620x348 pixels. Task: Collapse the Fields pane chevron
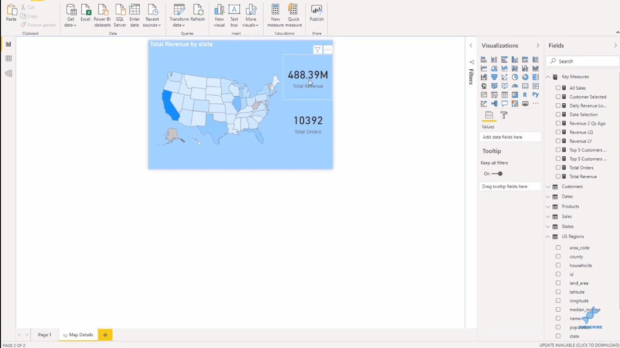[x=615, y=45]
